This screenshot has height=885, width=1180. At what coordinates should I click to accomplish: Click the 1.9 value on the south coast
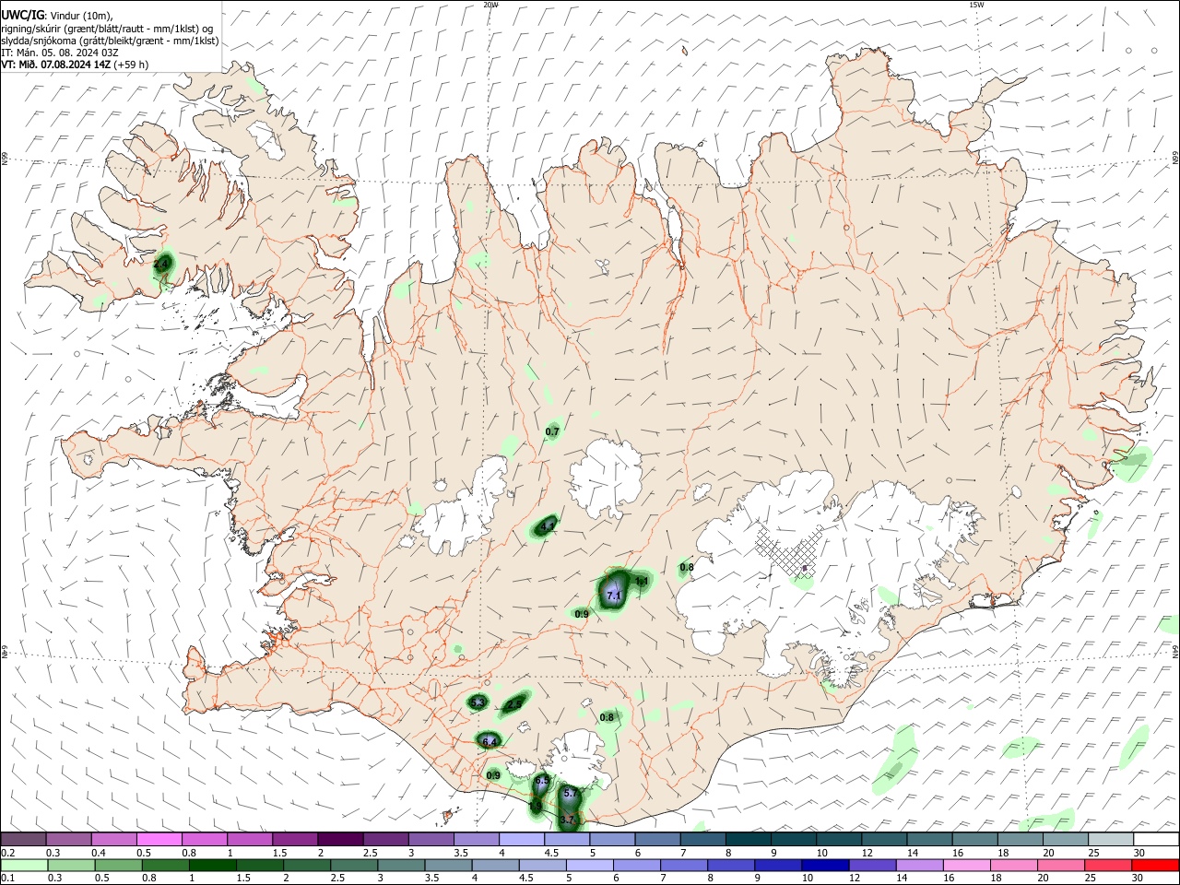(536, 807)
